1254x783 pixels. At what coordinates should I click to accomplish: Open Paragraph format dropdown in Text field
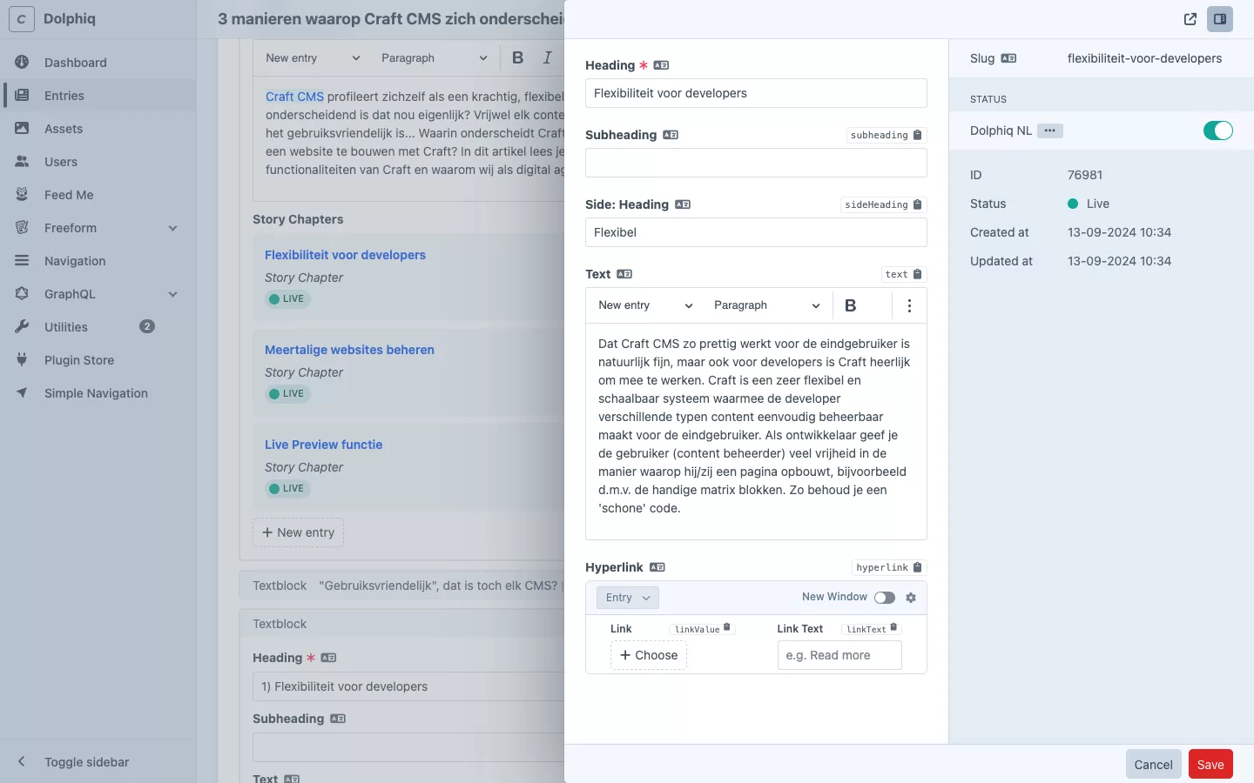click(766, 305)
